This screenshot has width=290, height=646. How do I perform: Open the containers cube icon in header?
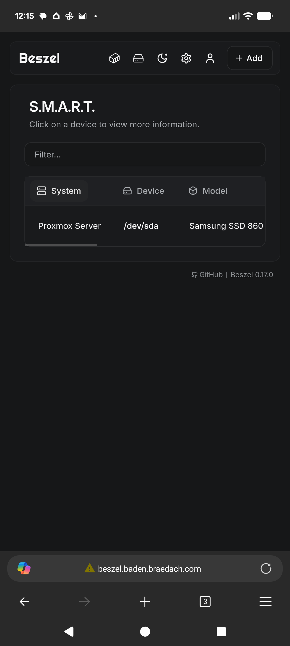[114, 58]
